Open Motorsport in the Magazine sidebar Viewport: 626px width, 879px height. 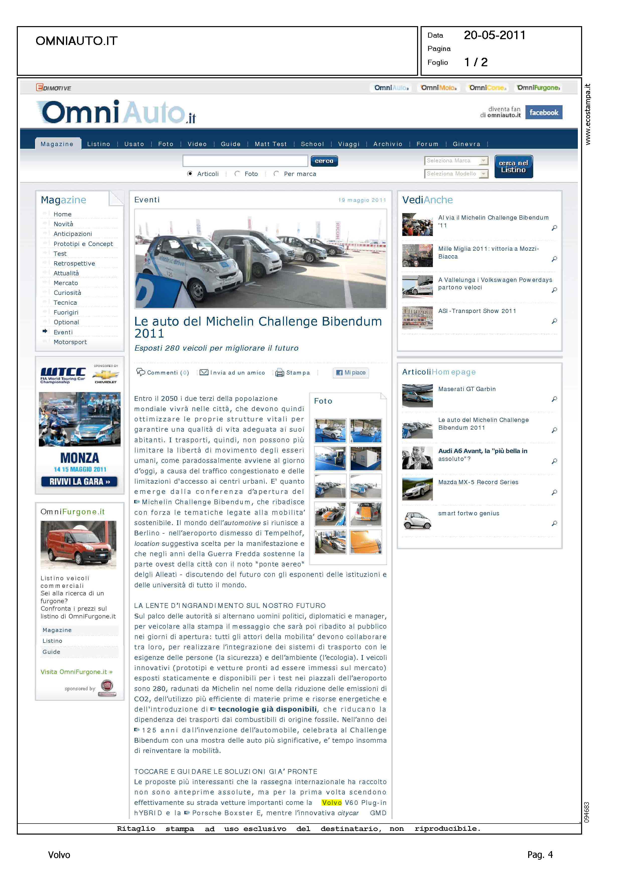(x=70, y=342)
